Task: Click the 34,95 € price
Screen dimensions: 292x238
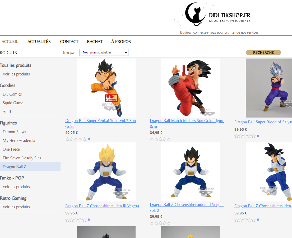Action: pyautogui.click(x=156, y=133)
